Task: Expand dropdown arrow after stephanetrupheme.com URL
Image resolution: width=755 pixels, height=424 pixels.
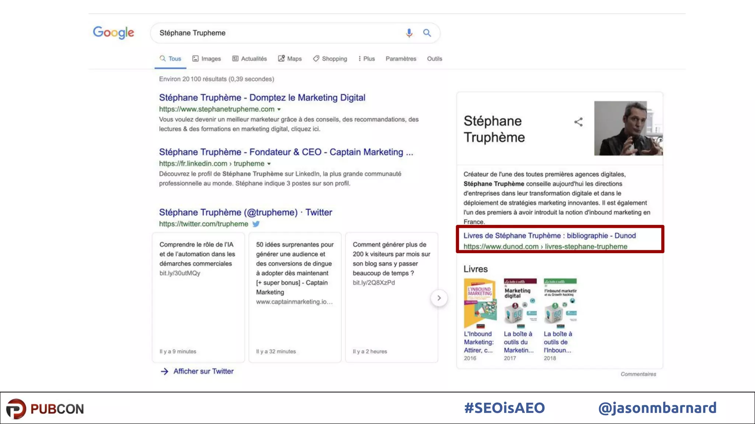Action: [x=279, y=109]
